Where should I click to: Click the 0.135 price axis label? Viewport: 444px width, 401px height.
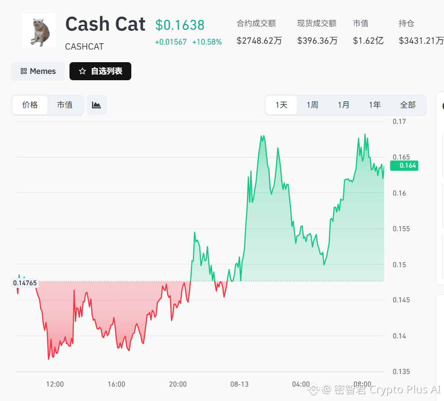[x=401, y=372]
